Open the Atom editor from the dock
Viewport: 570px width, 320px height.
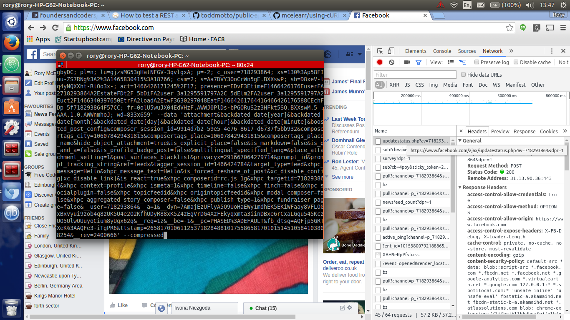coord(11,64)
